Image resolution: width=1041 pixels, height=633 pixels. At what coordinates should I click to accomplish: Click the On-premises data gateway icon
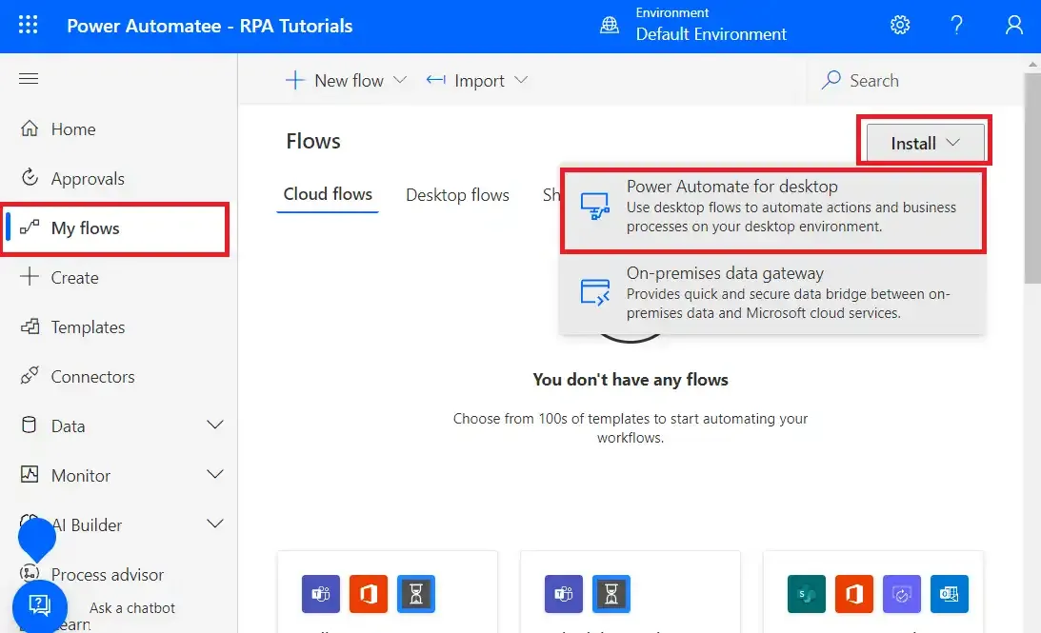point(594,292)
